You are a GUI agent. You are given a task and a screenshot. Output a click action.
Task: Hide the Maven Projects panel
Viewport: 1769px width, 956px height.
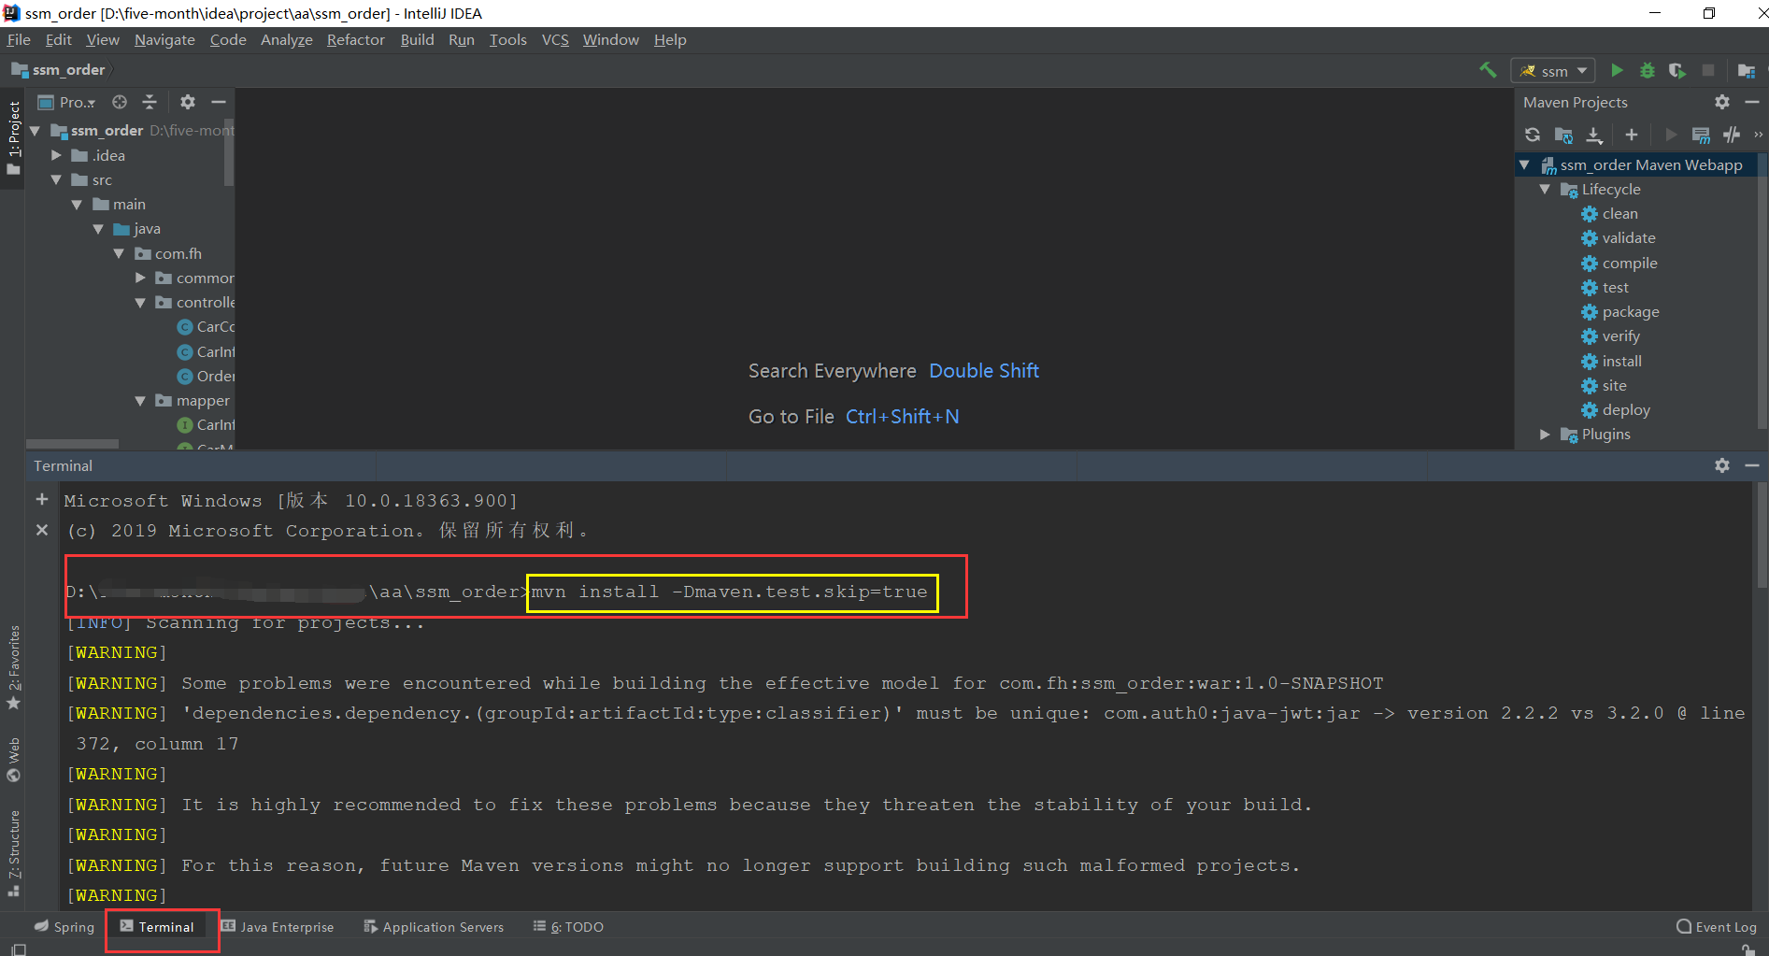point(1752,102)
